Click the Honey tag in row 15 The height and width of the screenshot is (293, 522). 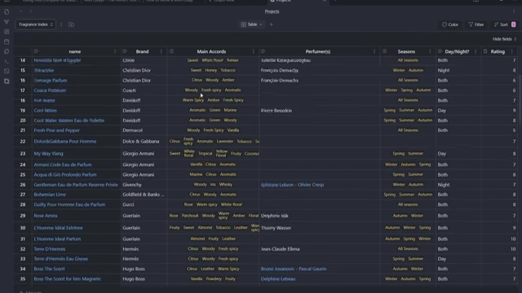click(x=210, y=70)
